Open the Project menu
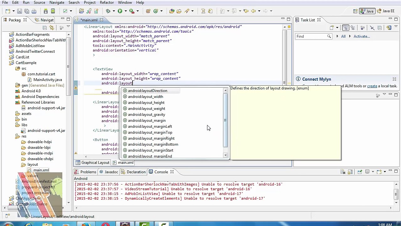This screenshot has height=226, width=401. 90,3
